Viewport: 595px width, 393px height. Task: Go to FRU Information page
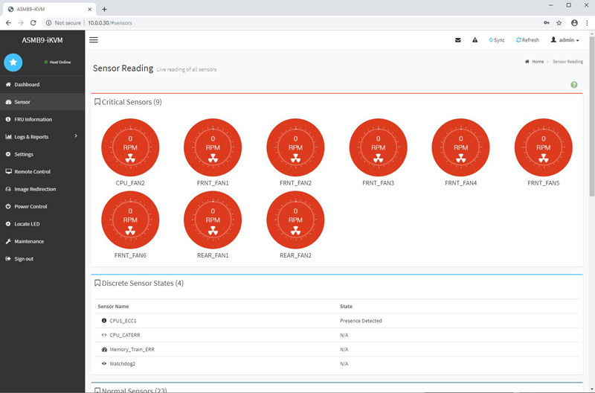[33, 119]
